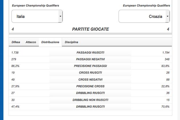Switch to the Difesa tab
The image size is (180, 120).
tap(16, 42)
